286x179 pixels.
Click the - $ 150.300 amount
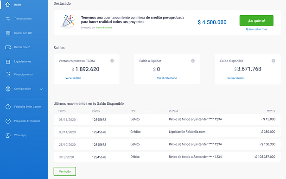click(x=267, y=144)
